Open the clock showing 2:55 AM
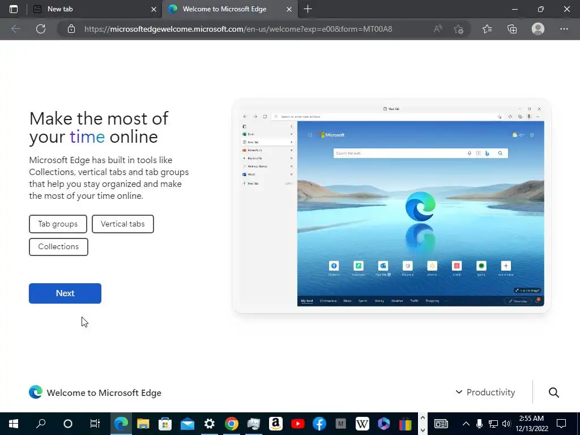580x435 pixels. pyautogui.click(x=531, y=424)
